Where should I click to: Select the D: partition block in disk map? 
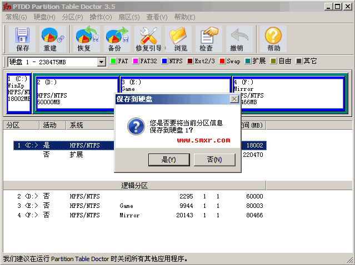click(77, 93)
